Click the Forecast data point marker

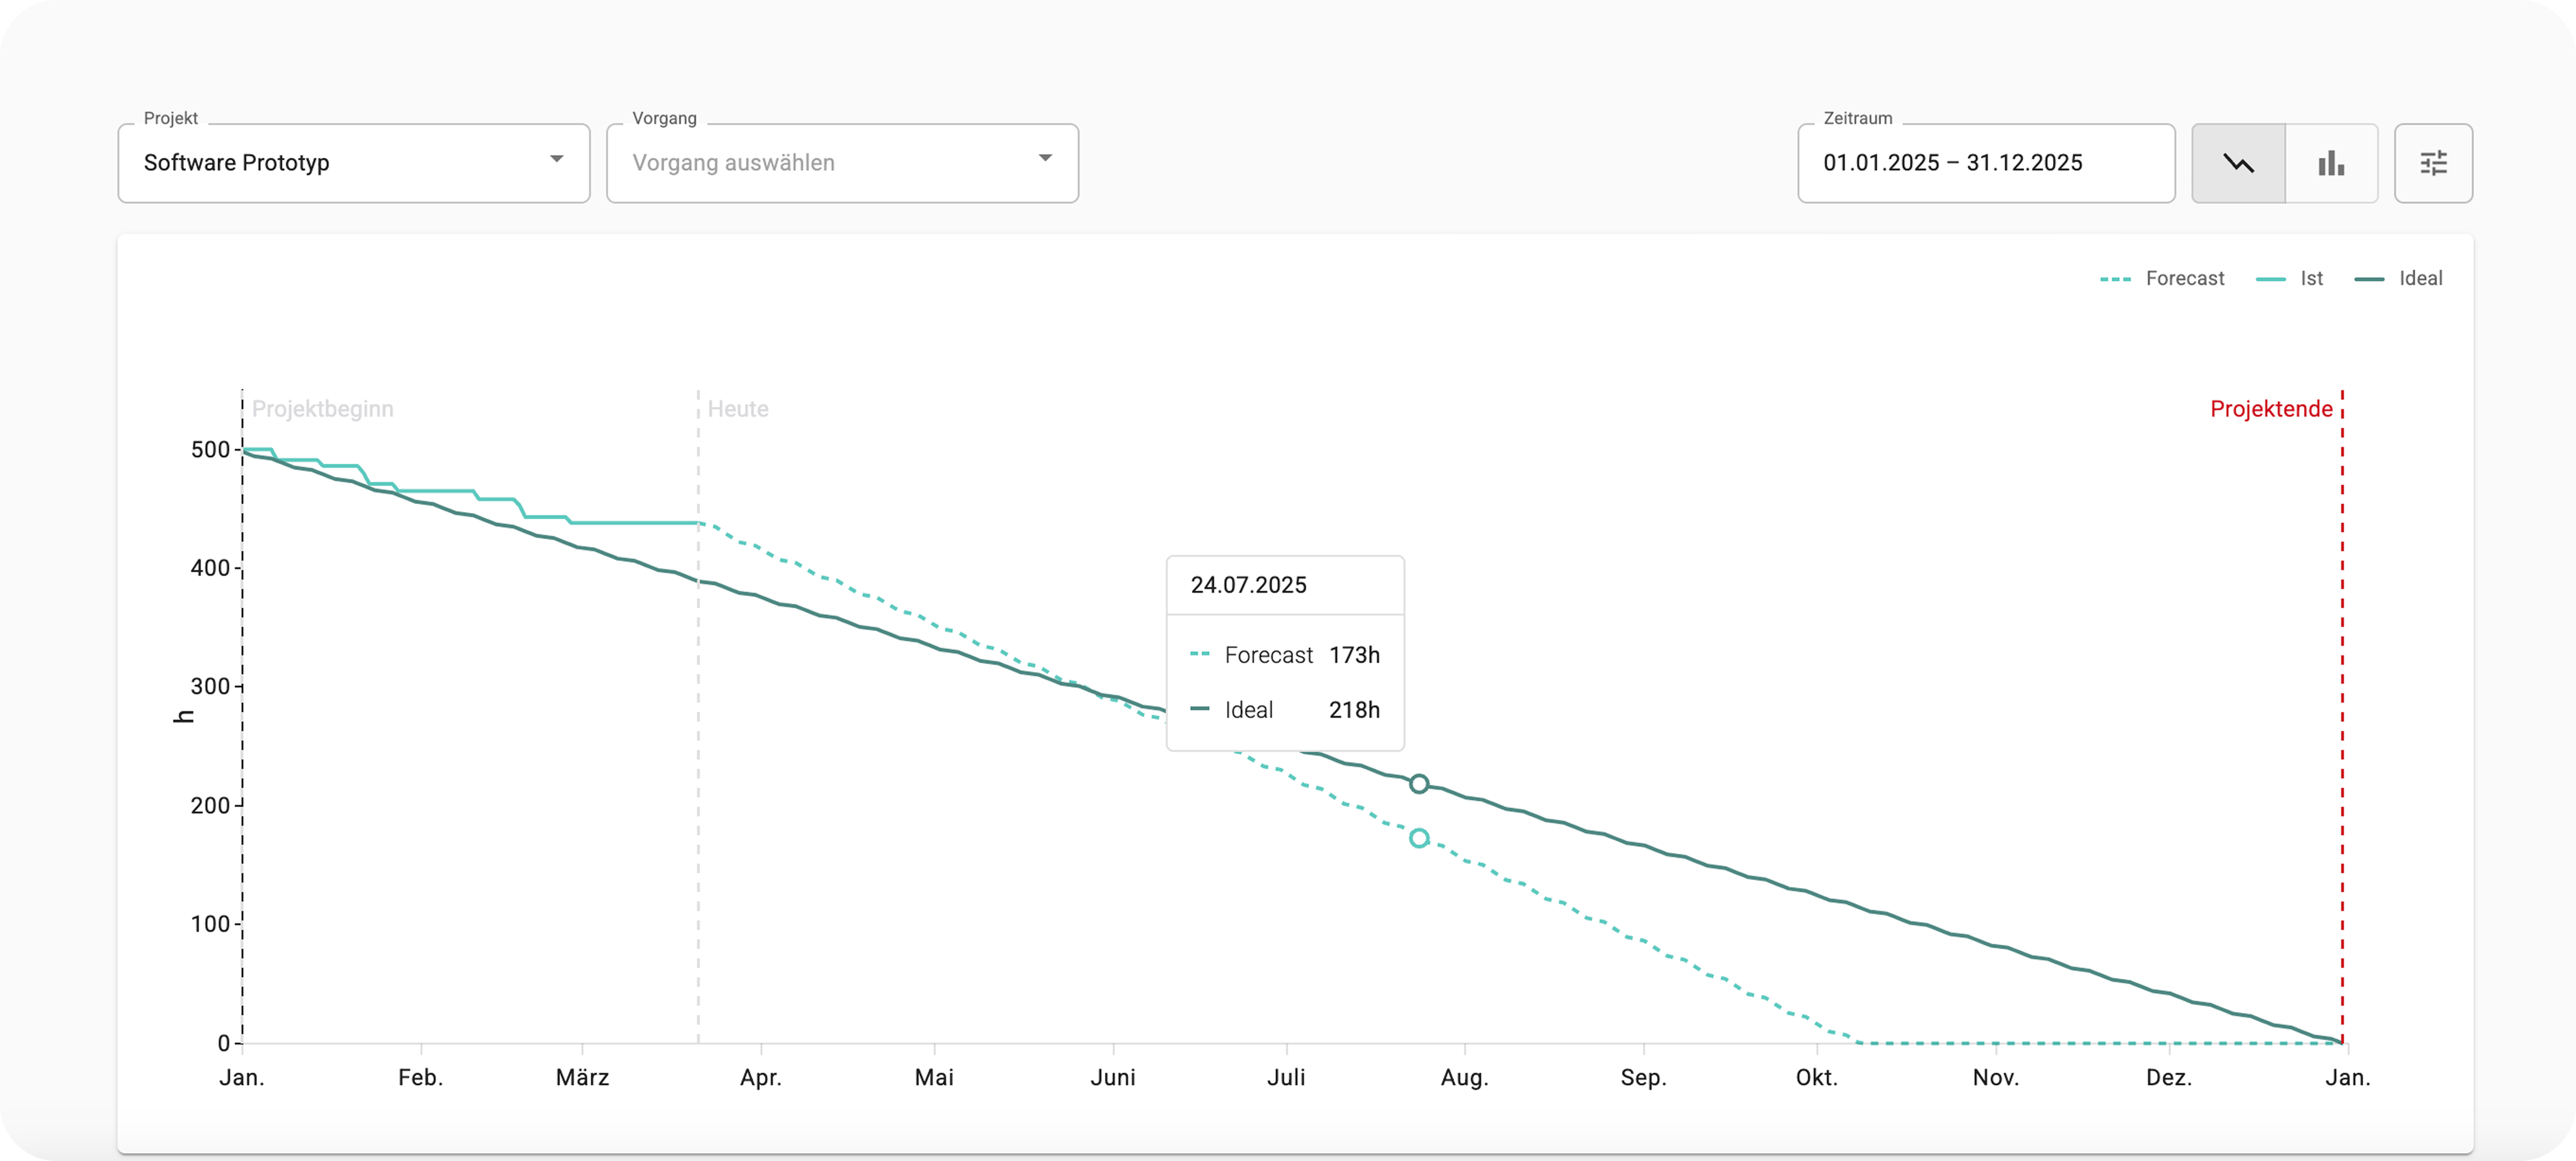pyautogui.click(x=1419, y=838)
